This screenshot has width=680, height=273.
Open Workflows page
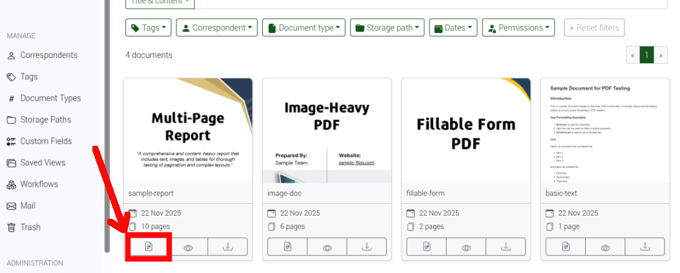click(x=32, y=184)
